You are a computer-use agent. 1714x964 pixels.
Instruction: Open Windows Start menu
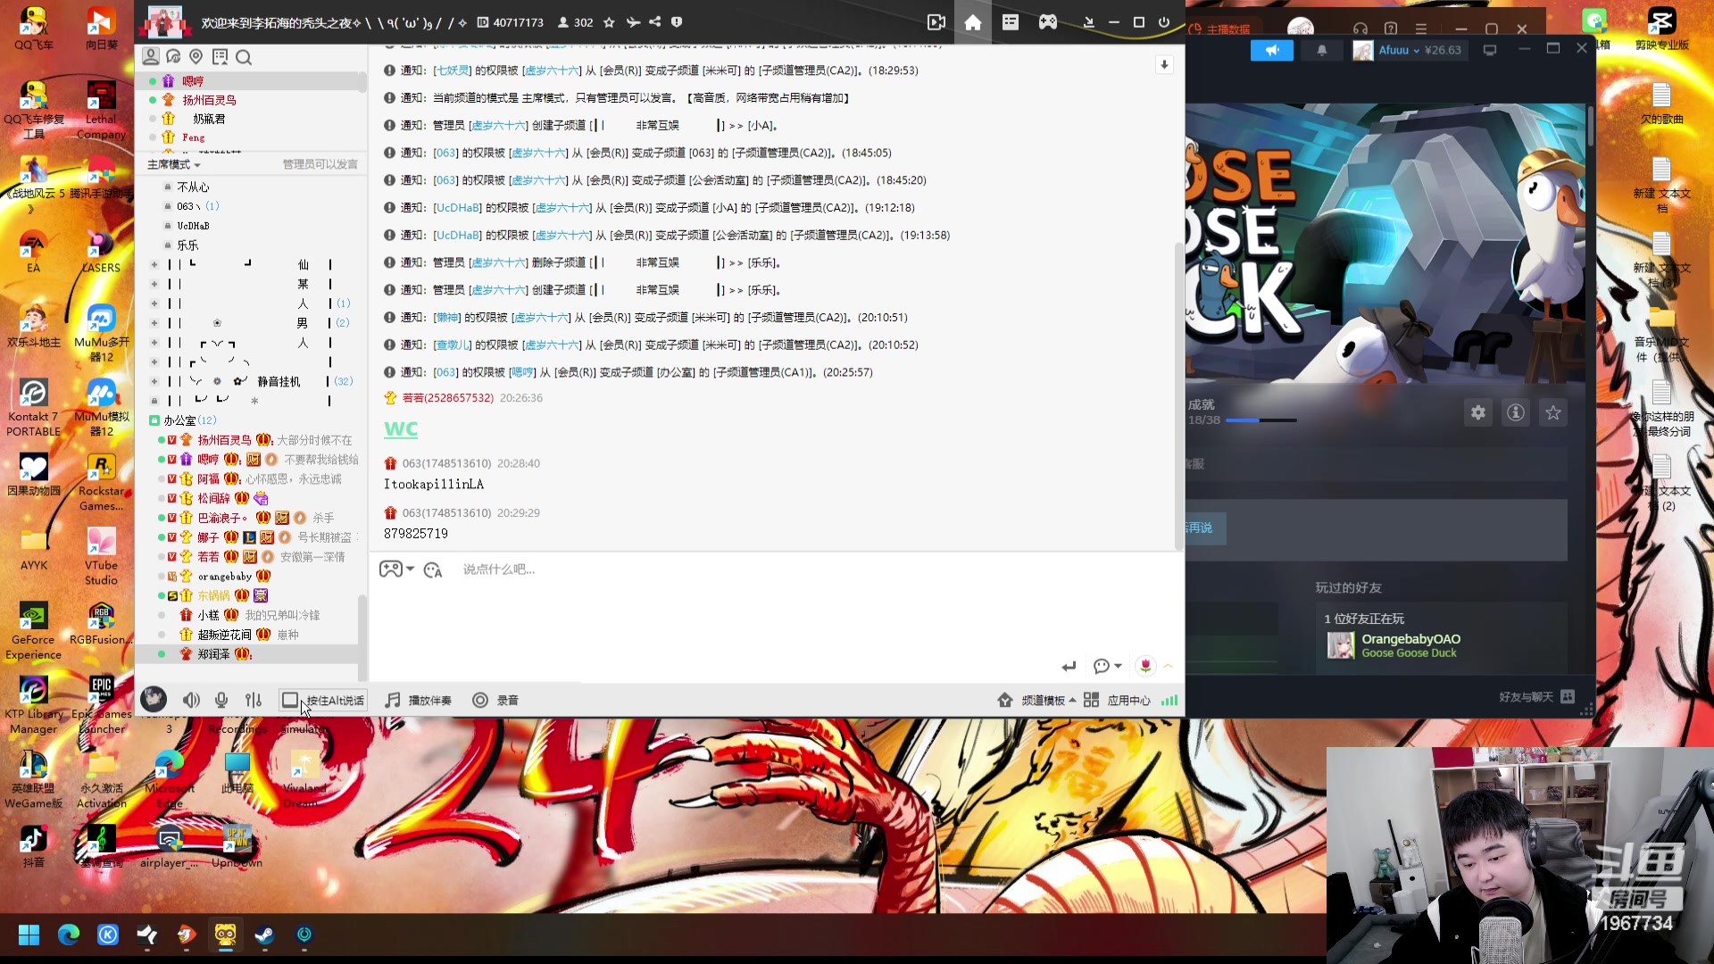point(29,935)
